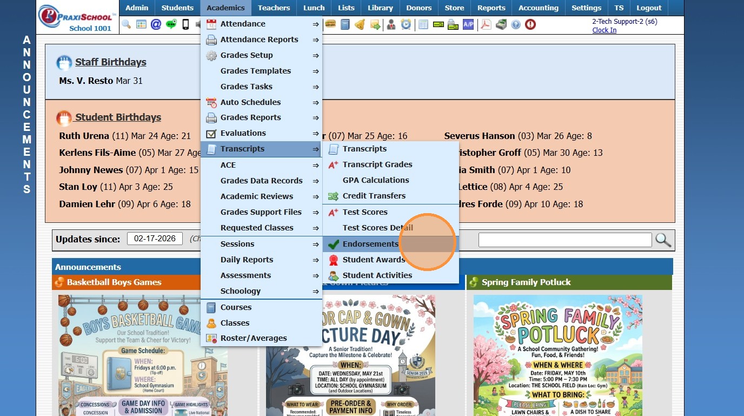The image size is (744, 416).
Task: Open the Spring Family Potluck poster image
Action: pyautogui.click(x=558, y=355)
